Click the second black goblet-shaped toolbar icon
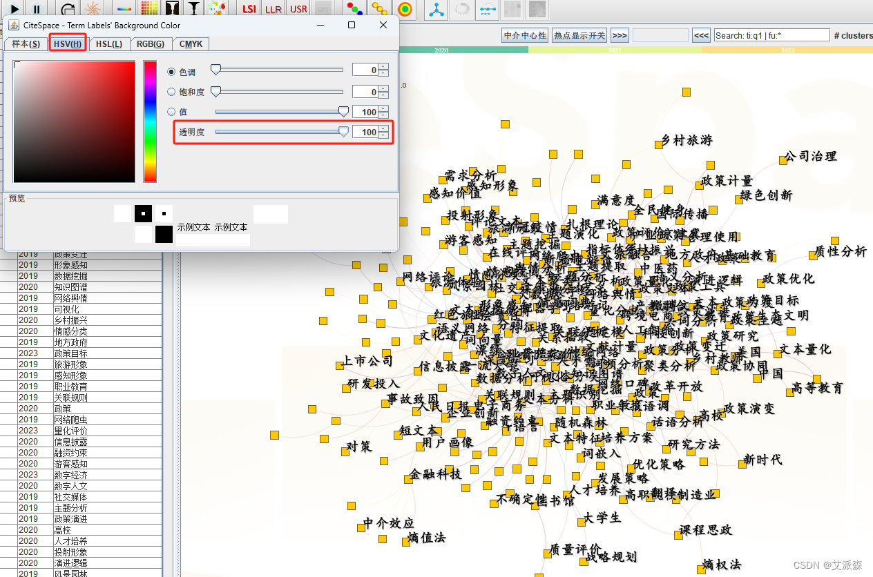 195,9
